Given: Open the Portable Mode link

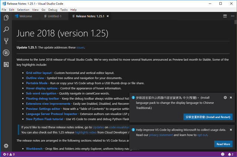Looking at the screenshot, I should coord(37,83).
